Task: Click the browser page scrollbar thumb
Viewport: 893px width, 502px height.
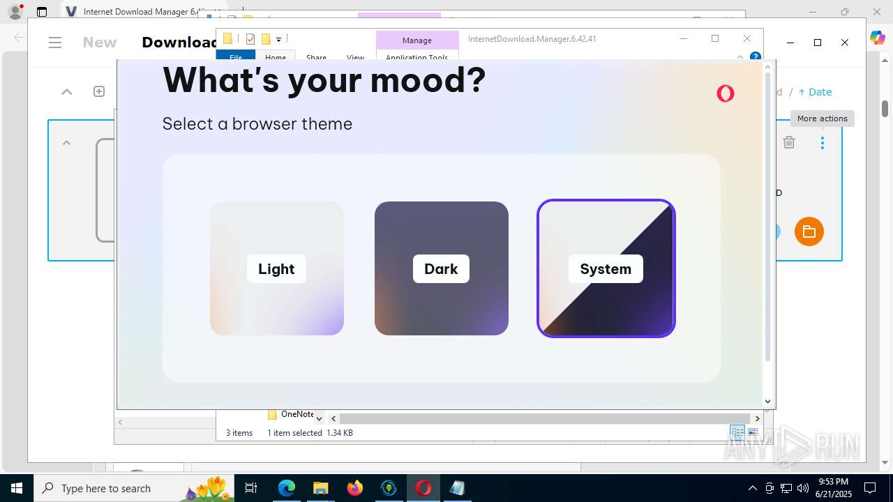Action: tap(885, 109)
